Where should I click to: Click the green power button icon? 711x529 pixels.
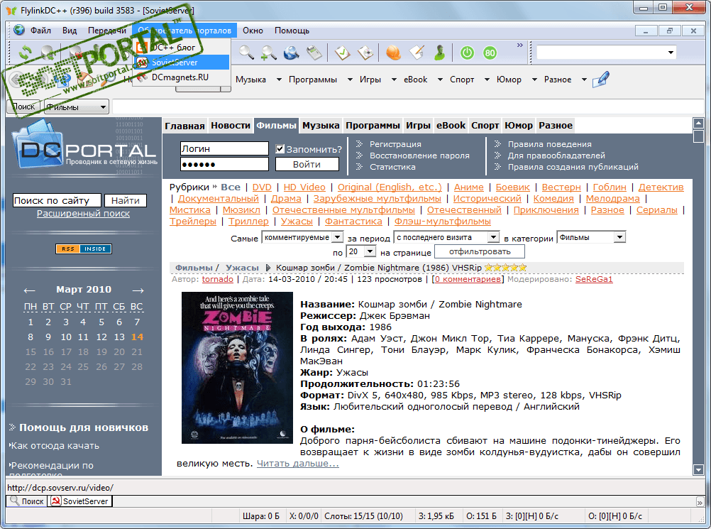point(467,53)
